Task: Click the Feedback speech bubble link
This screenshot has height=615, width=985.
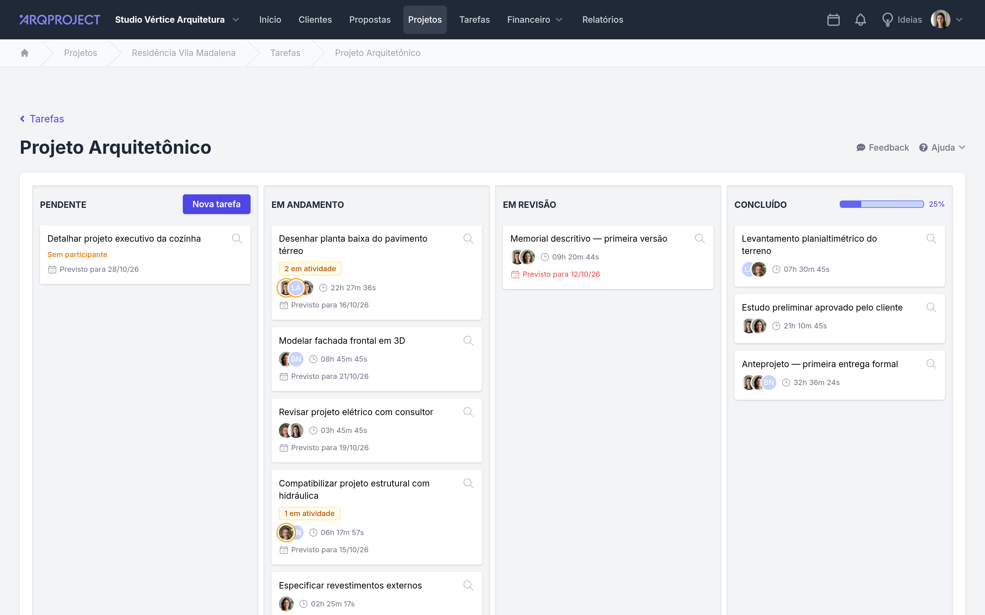Action: [x=882, y=147]
